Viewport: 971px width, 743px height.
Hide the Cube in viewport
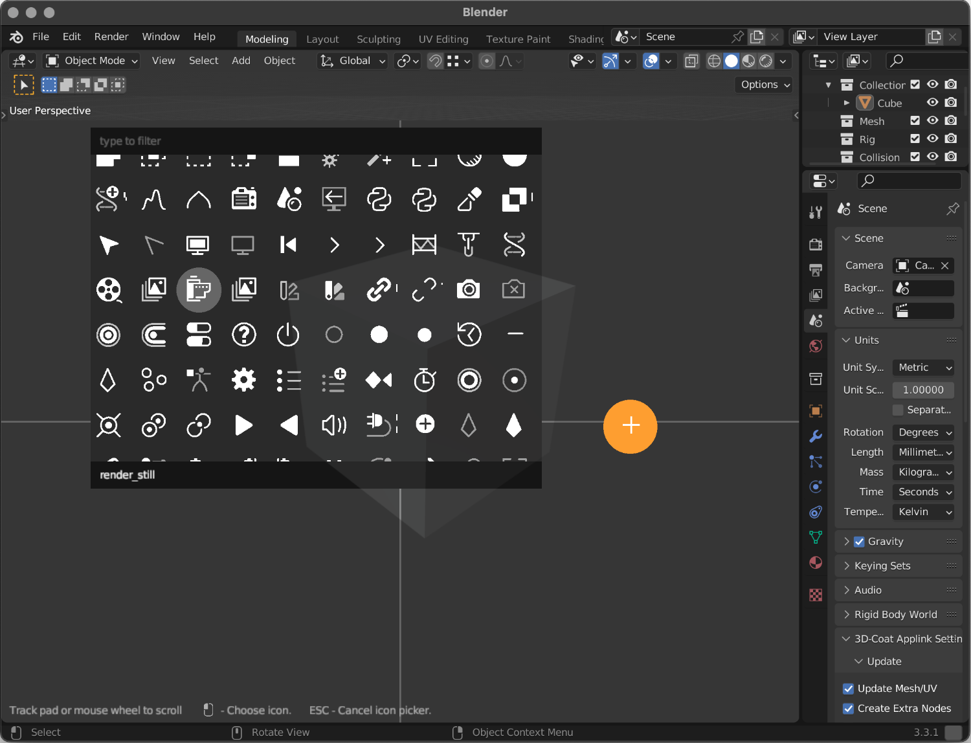click(x=932, y=102)
